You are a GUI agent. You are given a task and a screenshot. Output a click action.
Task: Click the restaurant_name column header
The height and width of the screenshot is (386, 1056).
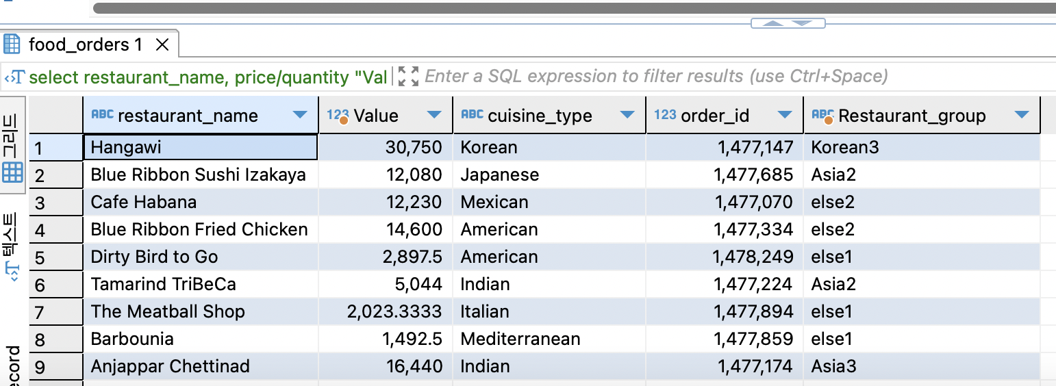click(201, 115)
